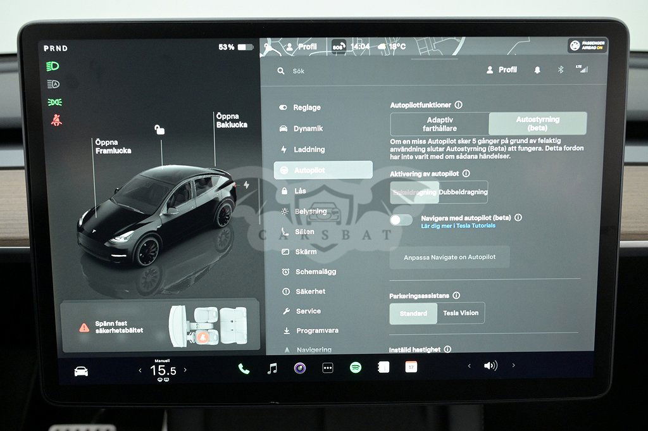Switch to Säkerhet settings section

click(x=310, y=291)
